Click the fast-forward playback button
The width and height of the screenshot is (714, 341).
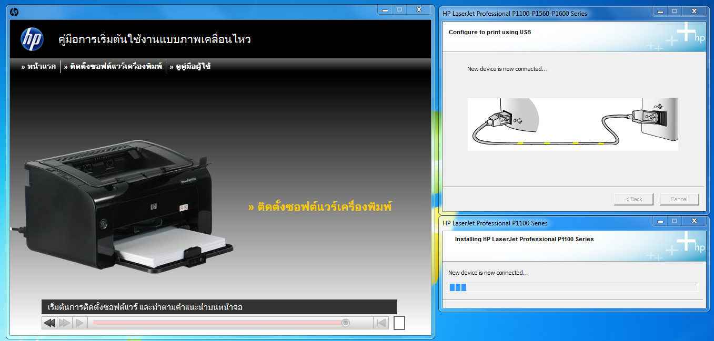tap(65, 323)
